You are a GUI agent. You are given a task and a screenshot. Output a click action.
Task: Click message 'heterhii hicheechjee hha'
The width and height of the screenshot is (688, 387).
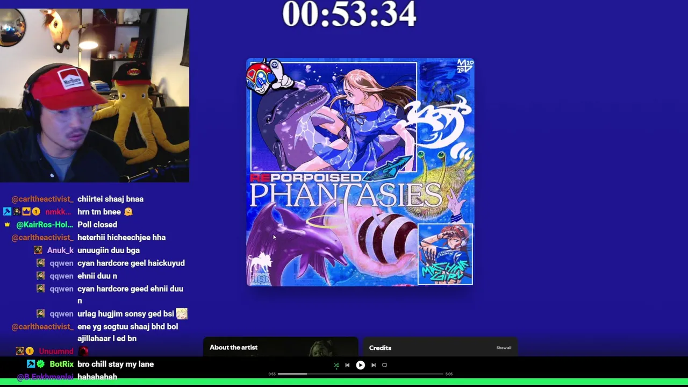point(121,238)
